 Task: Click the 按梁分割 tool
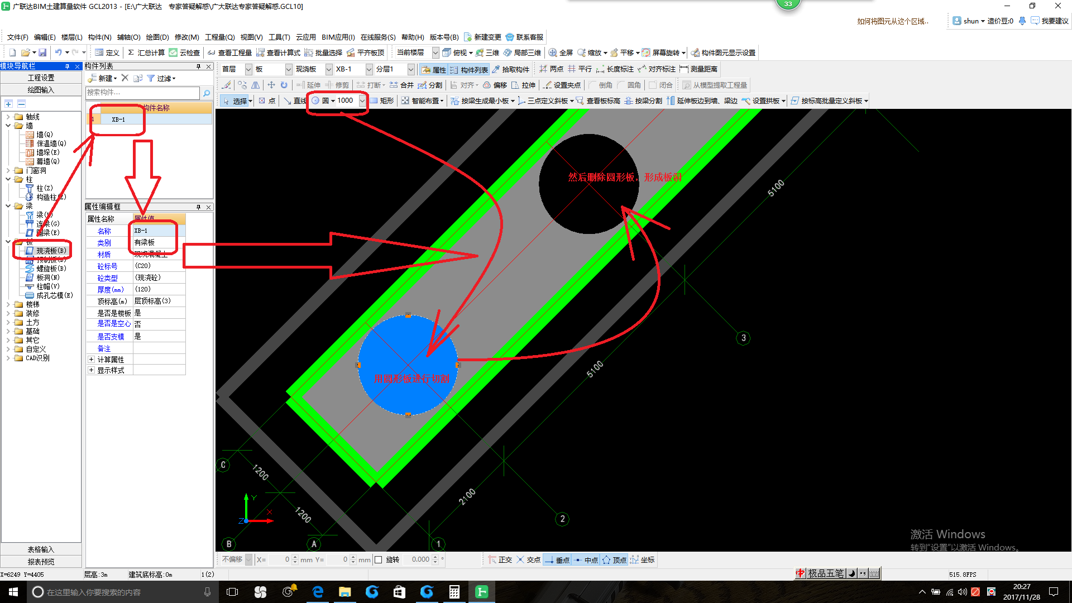click(x=643, y=100)
